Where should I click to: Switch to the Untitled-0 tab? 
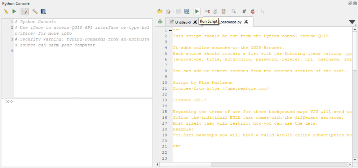pos(182,22)
